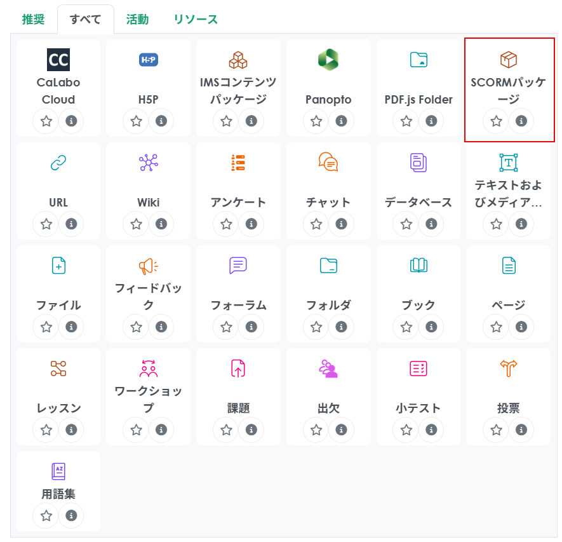Pick the チャット activity icon
562x542 pixels.
(x=328, y=163)
